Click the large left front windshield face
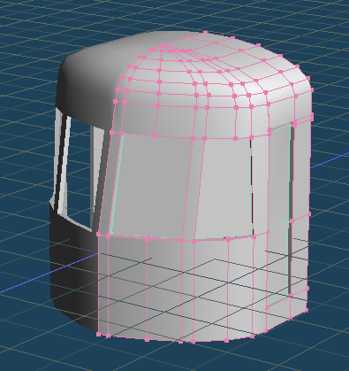This screenshot has height=371, width=349. (x=152, y=185)
